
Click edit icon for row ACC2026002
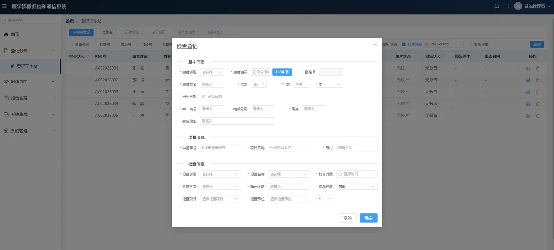pyautogui.click(x=528, y=80)
